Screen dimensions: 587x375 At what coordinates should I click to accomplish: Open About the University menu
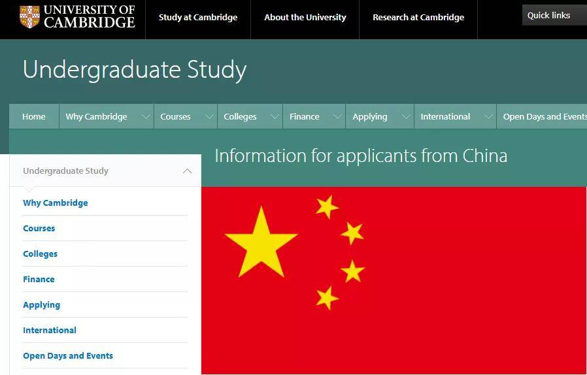point(305,17)
